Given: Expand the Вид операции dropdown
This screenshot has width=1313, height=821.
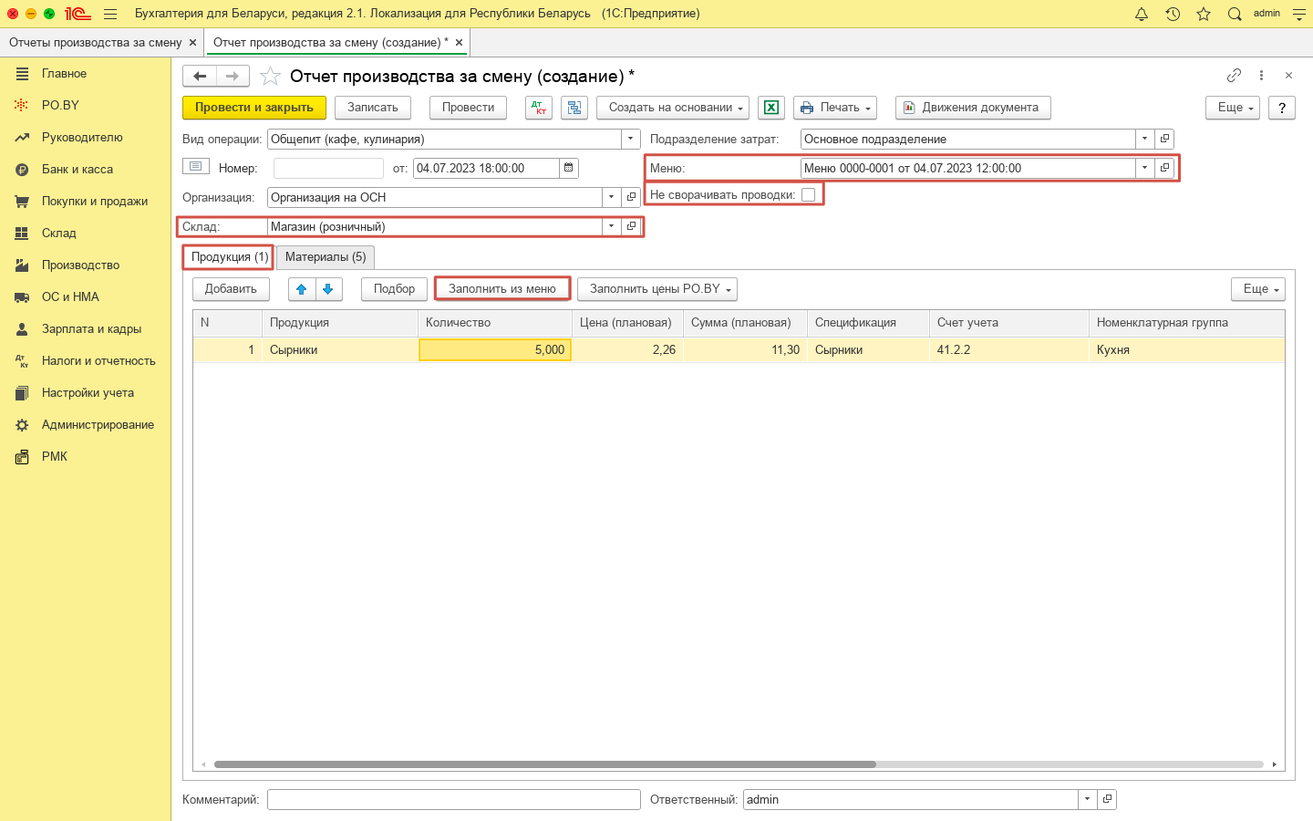Looking at the screenshot, I should pos(631,139).
